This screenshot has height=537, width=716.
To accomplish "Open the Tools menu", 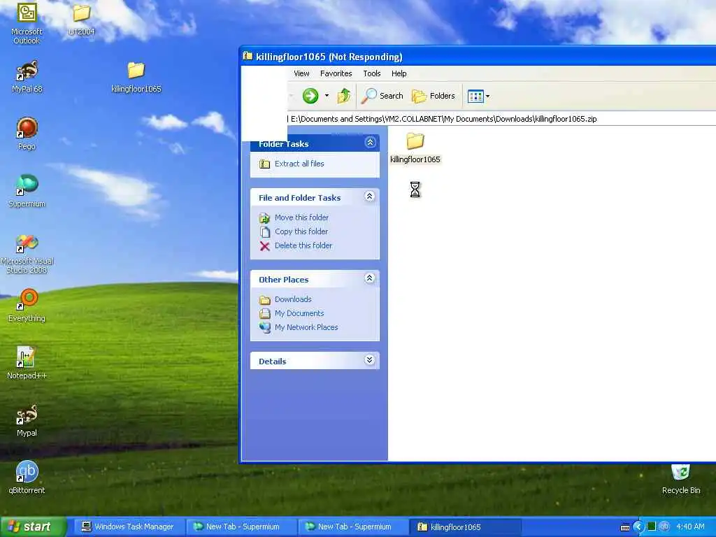I will [372, 73].
